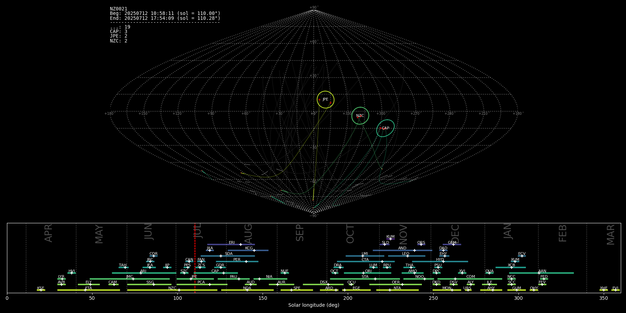
Task: Click the 'CAP: 3' count line in header
Action: coord(119,32)
